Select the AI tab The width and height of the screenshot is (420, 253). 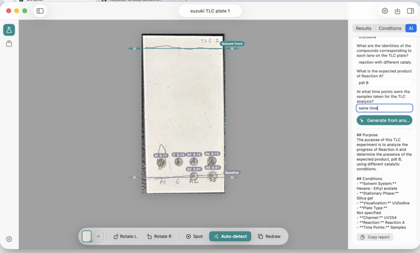pyautogui.click(x=411, y=28)
